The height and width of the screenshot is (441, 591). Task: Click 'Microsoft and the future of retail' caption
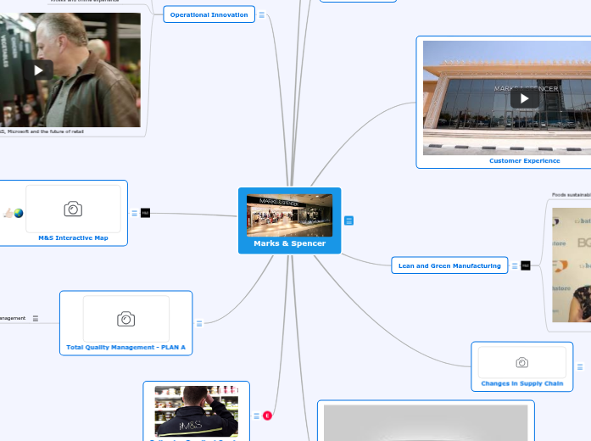point(42,131)
